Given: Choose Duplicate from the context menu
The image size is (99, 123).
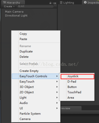Looking at the screenshot, I should pyautogui.click(x=36, y=51).
